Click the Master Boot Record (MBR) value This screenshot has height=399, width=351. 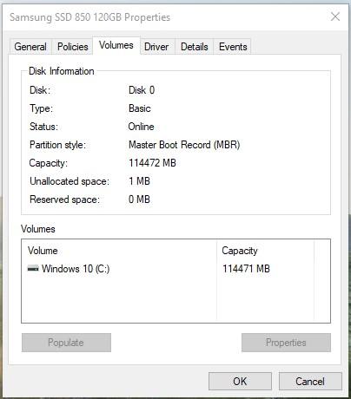pos(184,145)
